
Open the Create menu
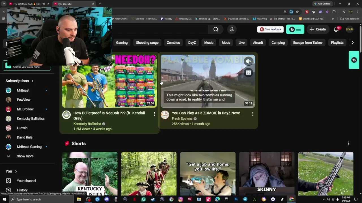[318, 29]
